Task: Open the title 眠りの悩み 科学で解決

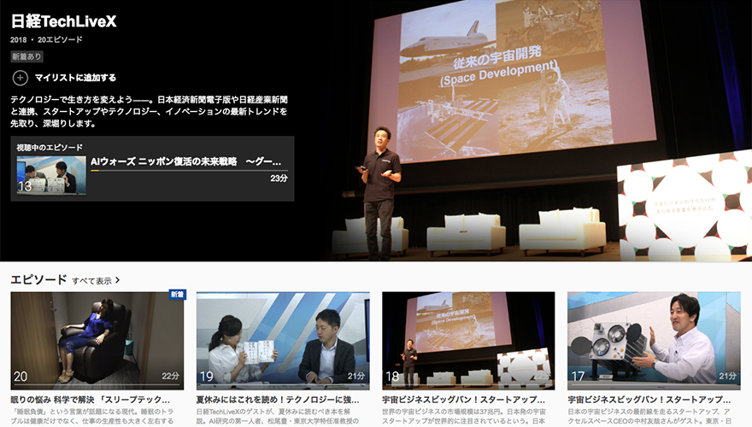Action: click(91, 399)
